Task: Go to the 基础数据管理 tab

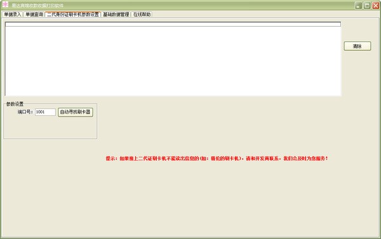Action: (x=116, y=15)
